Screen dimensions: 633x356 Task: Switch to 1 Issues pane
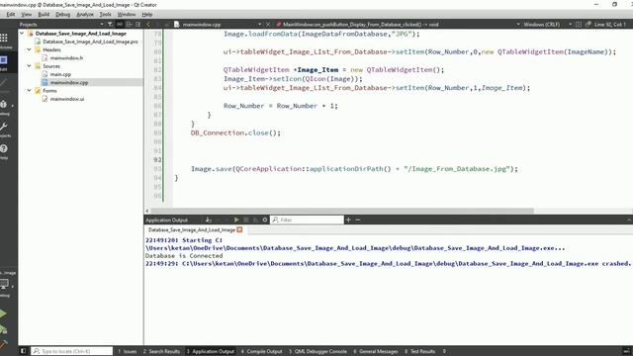pyautogui.click(x=128, y=351)
